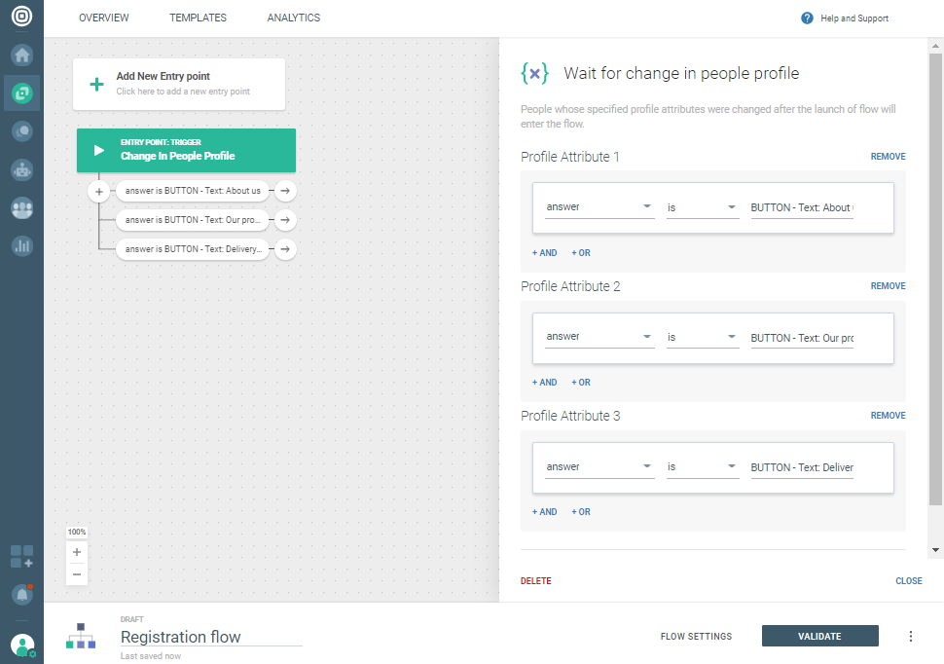The width and height of the screenshot is (944, 664).
Task: Click the Help and Support question mark icon
Action: 807,18
